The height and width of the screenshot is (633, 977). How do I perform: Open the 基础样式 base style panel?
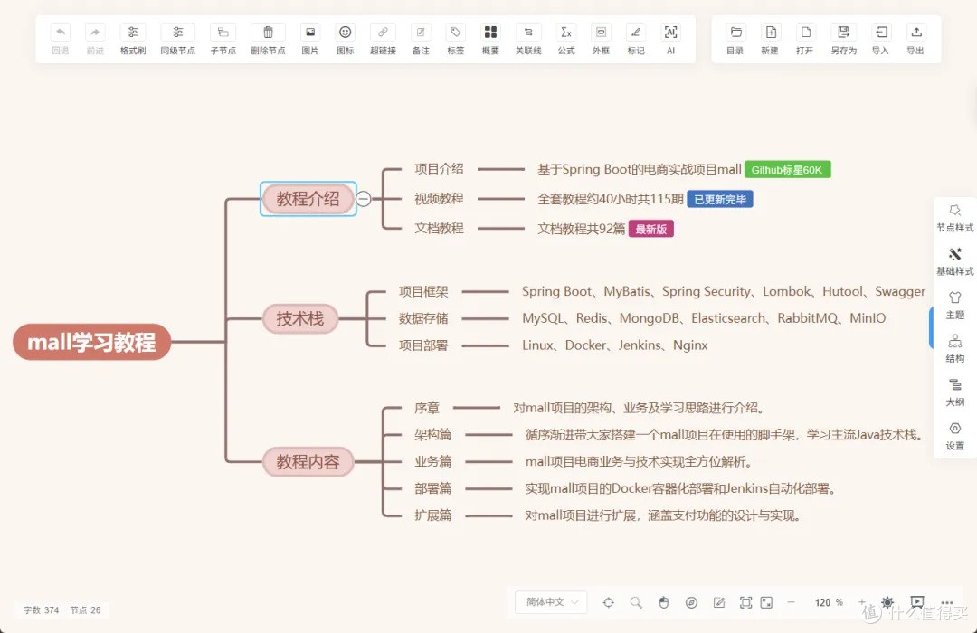[x=954, y=261]
